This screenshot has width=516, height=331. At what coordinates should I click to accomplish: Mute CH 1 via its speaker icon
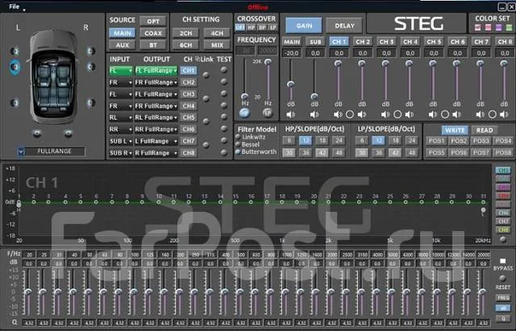(x=338, y=114)
